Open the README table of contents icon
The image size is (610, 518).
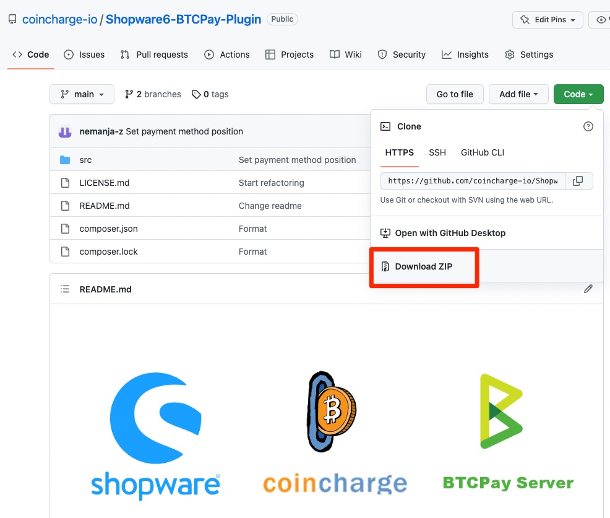tap(65, 289)
